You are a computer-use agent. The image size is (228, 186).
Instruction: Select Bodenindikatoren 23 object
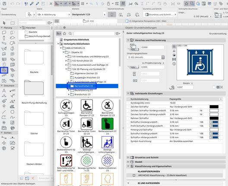tap(108, 160)
